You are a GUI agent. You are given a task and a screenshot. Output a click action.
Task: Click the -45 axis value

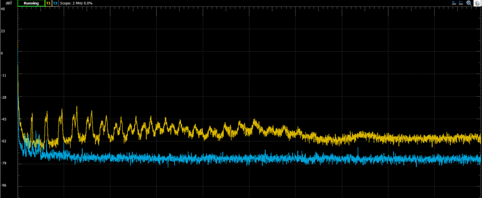click(3, 119)
